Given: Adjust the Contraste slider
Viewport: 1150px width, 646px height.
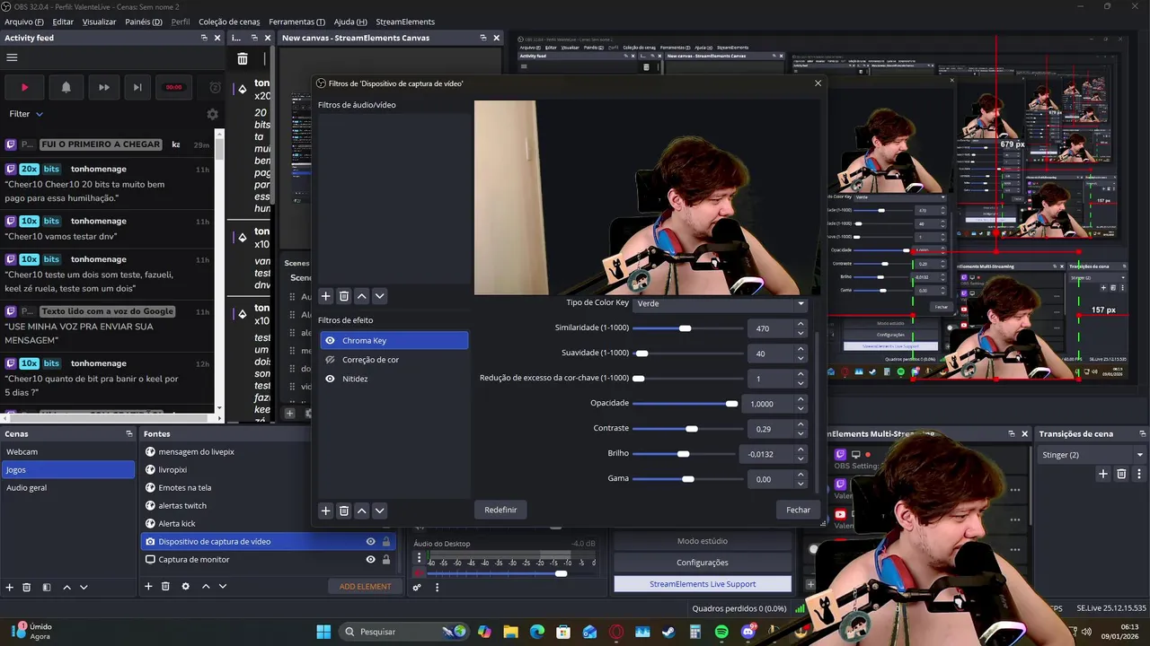Looking at the screenshot, I should pos(686,429).
